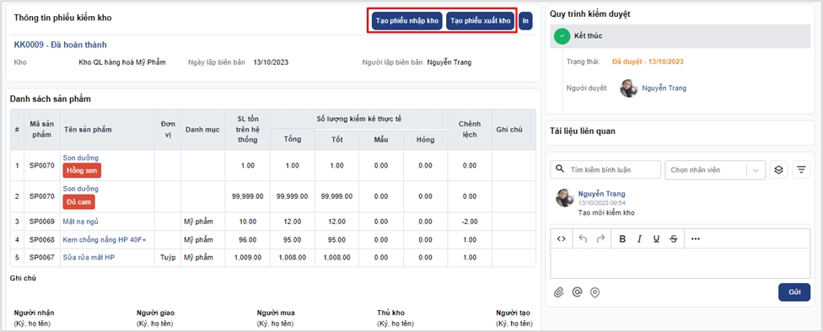Viewport: 823px width, 332px height.
Task: Click the Thủ kho signature label
Action: point(391,313)
